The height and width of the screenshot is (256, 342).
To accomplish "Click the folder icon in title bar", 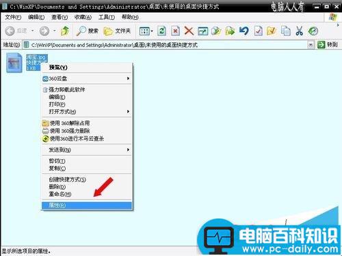I will (x=5, y=6).
